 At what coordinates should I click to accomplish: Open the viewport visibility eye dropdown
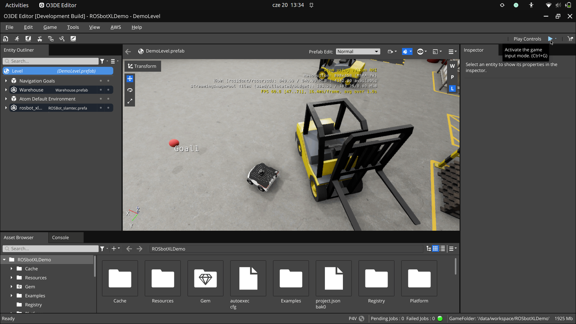point(422,52)
